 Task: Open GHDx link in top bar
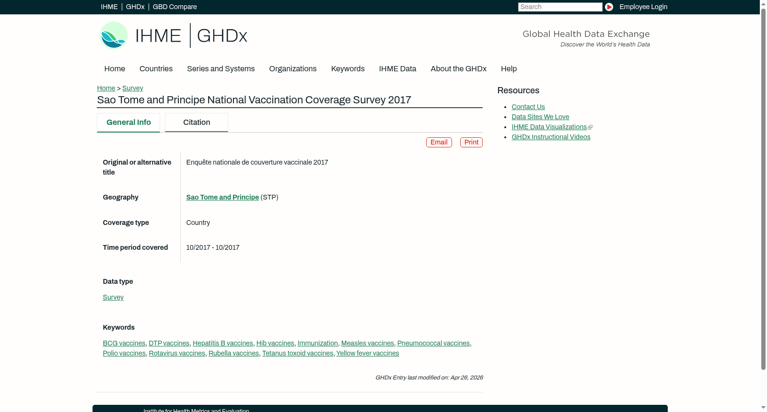[135, 7]
